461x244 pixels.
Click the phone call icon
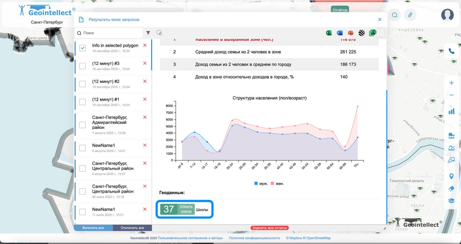pyautogui.click(x=451, y=51)
